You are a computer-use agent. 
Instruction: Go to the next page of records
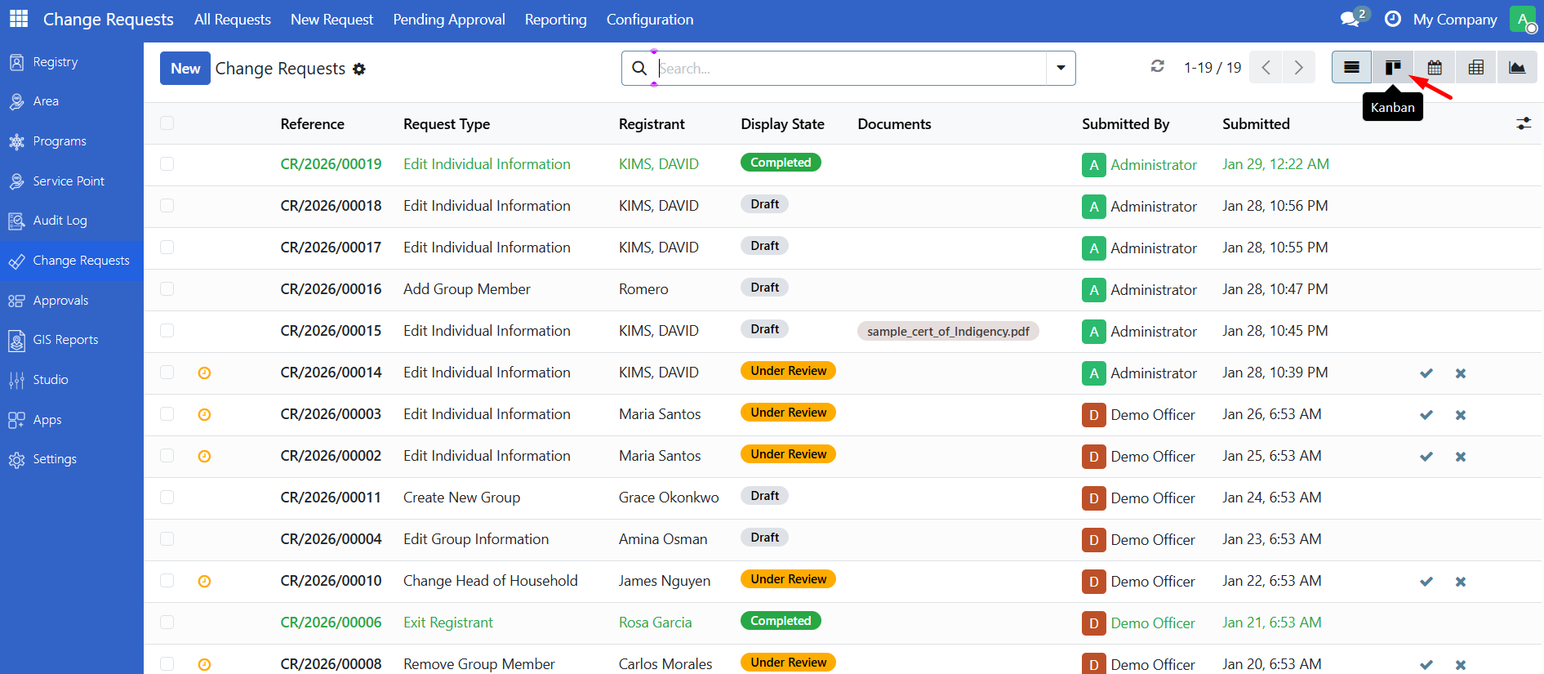[1299, 68]
